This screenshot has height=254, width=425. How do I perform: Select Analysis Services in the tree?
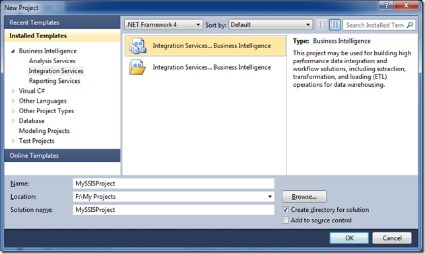click(52, 61)
